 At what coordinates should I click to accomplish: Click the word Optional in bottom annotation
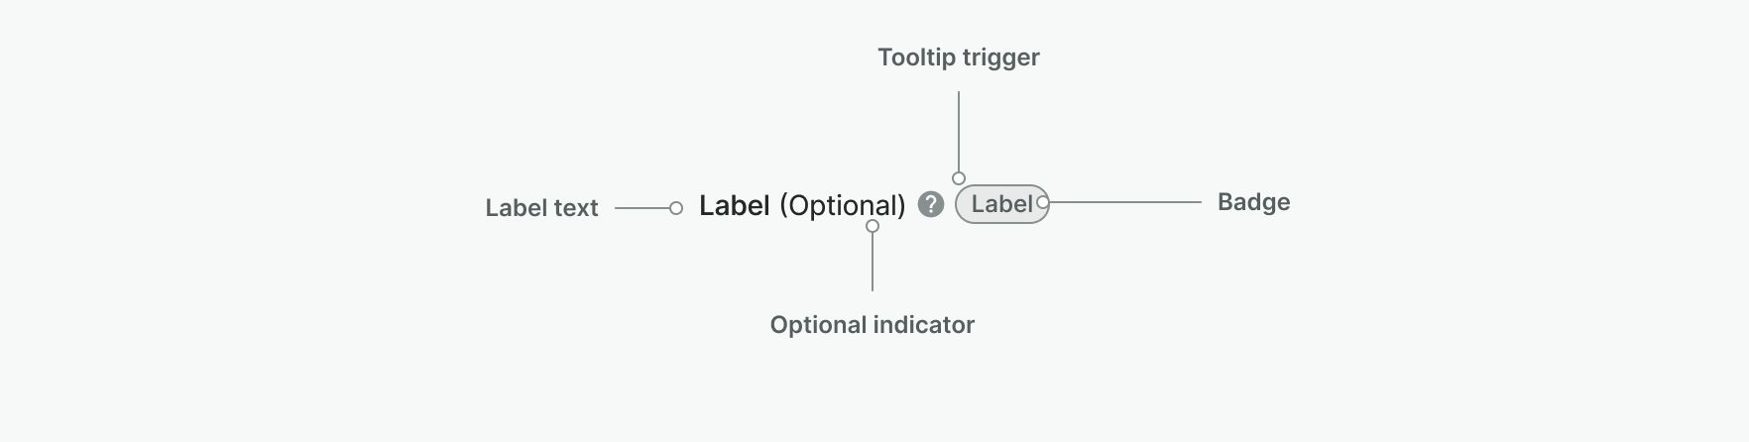click(818, 325)
